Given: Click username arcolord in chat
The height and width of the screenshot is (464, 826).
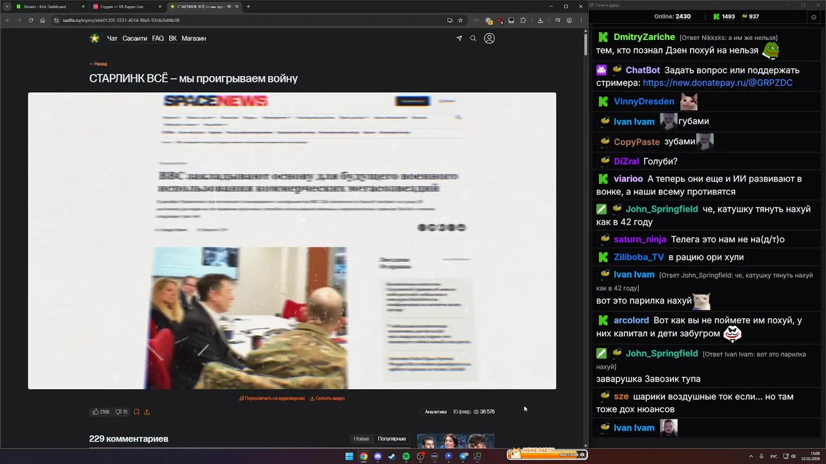Looking at the screenshot, I should pyautogui.click(x=631, y=320).
